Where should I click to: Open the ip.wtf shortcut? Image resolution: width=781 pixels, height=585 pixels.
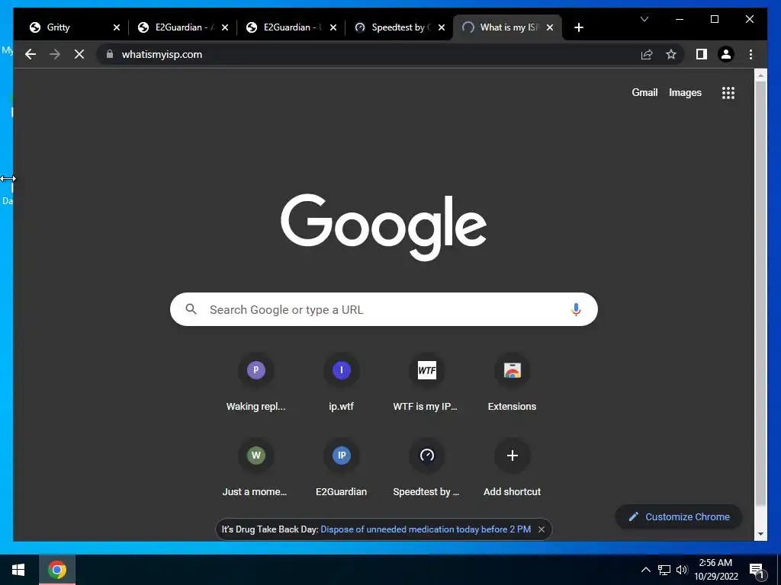341,382
